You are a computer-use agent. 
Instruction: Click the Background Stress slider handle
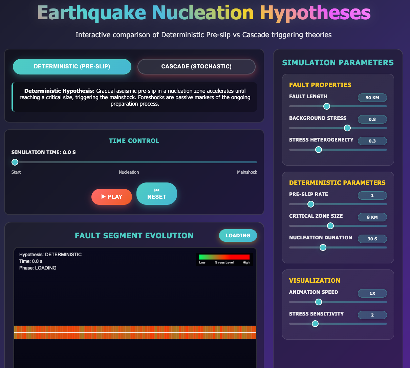tap(347, 128)
